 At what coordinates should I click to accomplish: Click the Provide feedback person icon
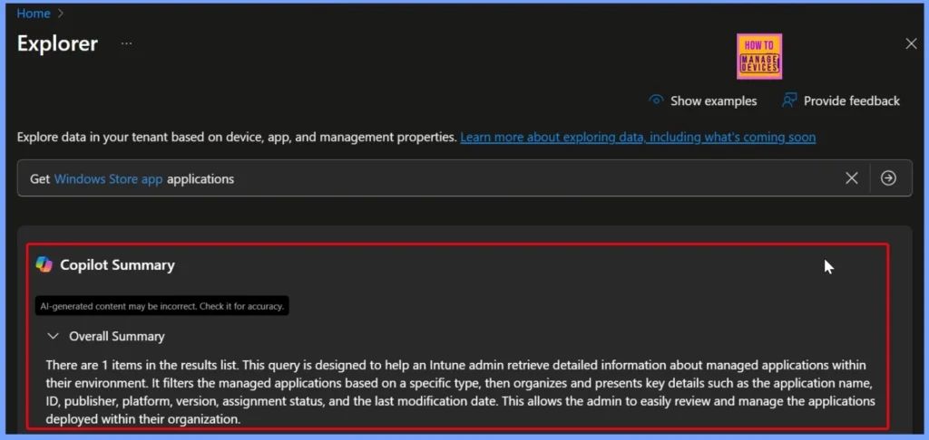[788, 100]
